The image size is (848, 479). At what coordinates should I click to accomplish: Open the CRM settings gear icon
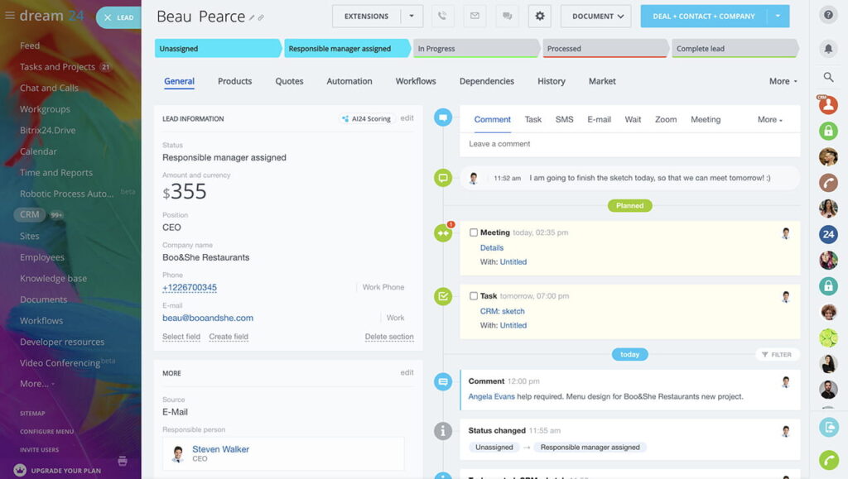click(539, 15)
